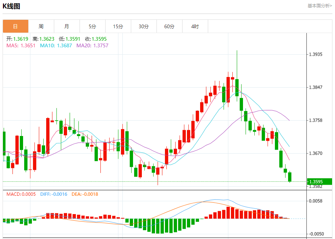335x239 pixels.
Task: Click the MA20: 1.3757 legend
Action: click(92, 45)
